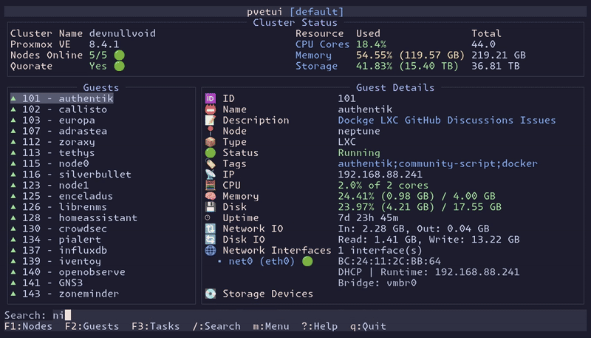Select guest 130 - crowdsec
Viewport: 591px width, 338px height.
tap(59, 229)
